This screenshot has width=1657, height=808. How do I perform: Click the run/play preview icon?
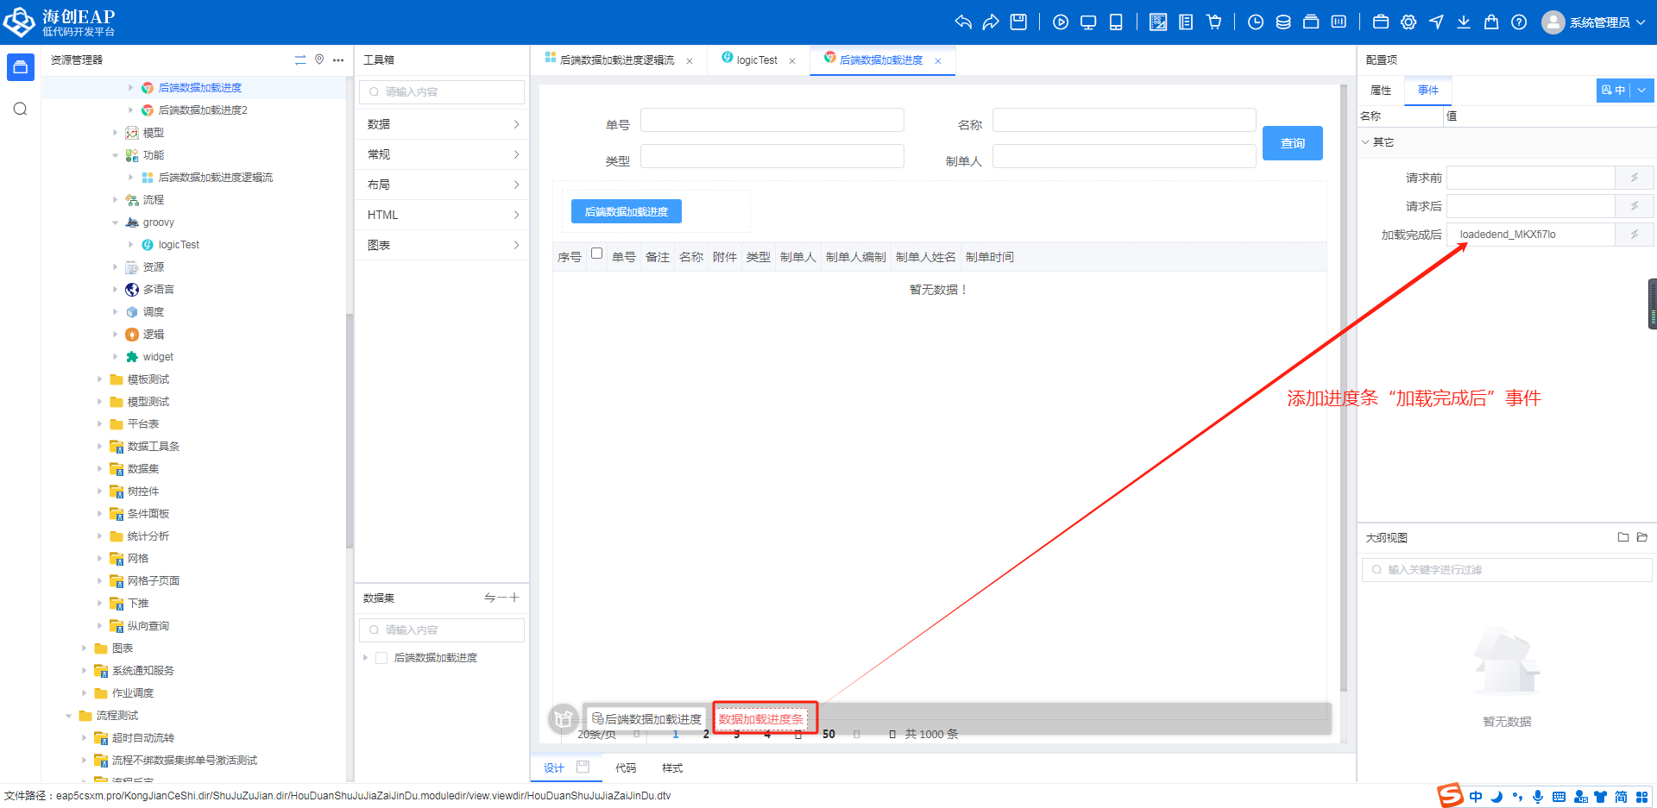pos(1061,22)
